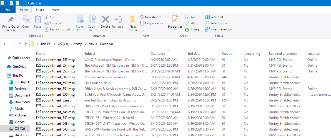Select OneDrive in navigation pane

pos(16,67)
